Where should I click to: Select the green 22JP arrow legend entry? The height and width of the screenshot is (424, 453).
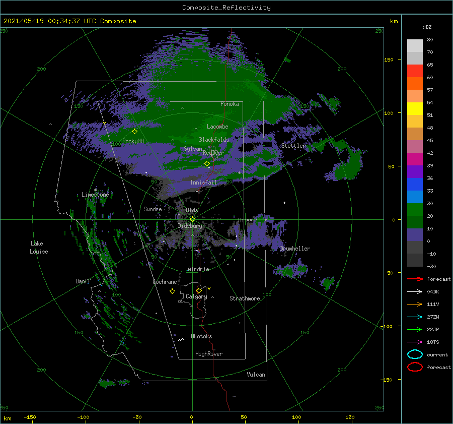click(x=415, y=329)
